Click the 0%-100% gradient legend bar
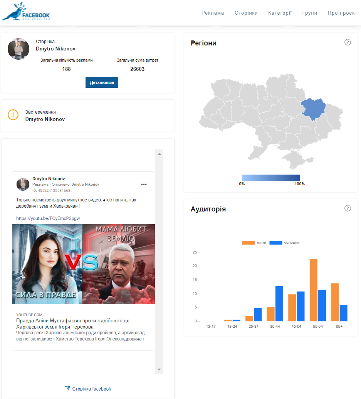The image size is (361, 399). tap(271, 178)
